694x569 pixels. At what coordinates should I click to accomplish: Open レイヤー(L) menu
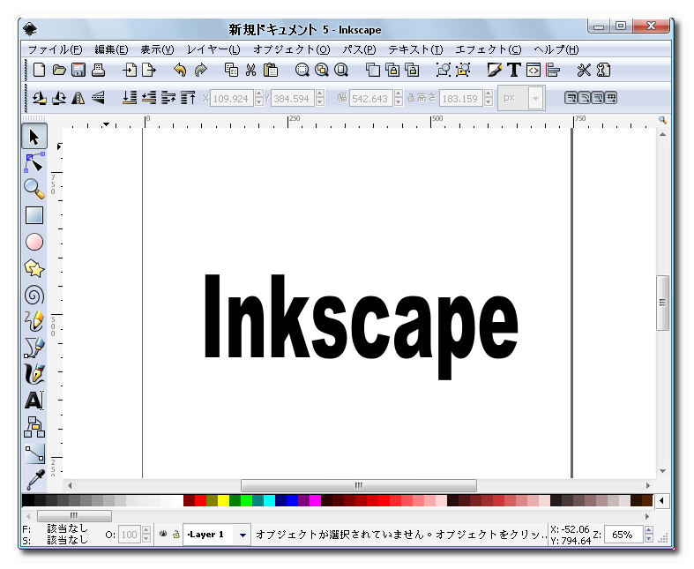[x=213, y=49]
